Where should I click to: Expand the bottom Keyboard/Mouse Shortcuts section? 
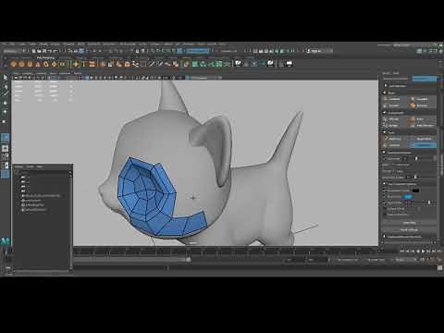click(x=385, y=237)
